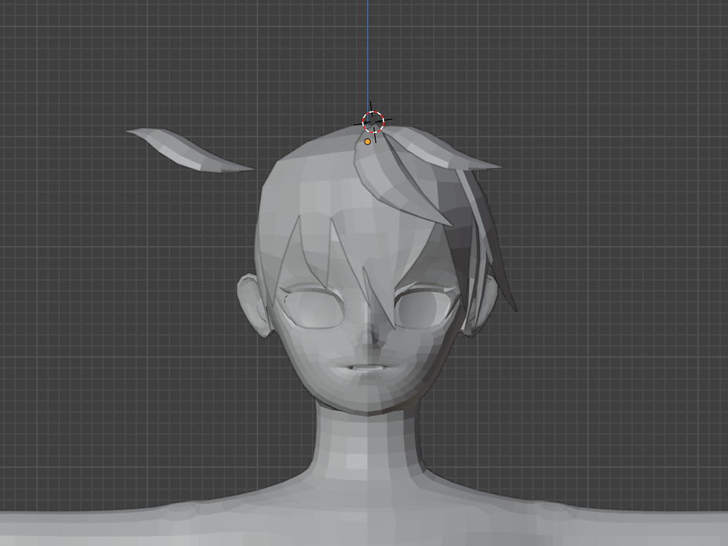The image size is (728, 546).
Task: Click the orange object origin dot
Action: (368, 142)
